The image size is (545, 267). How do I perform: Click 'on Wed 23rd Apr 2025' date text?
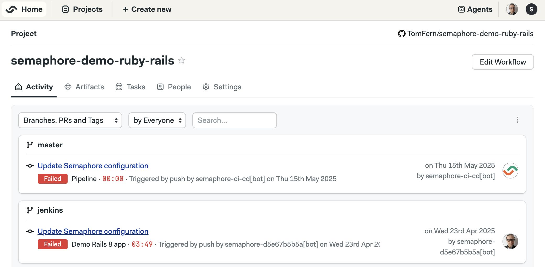pyautogui.click(x=460, y=231)
